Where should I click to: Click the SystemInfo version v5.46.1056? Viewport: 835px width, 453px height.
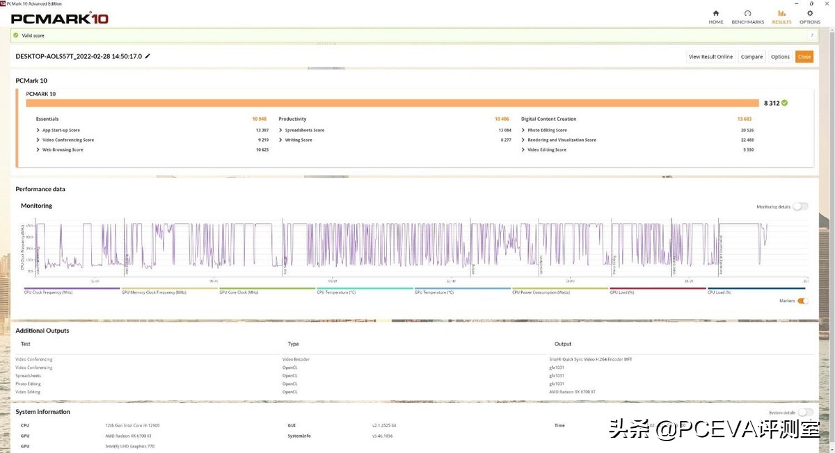coord(382,436)
